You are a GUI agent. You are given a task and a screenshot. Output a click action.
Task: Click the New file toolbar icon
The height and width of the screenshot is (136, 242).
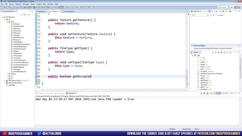pyautogui.click(x=2, y=7)
